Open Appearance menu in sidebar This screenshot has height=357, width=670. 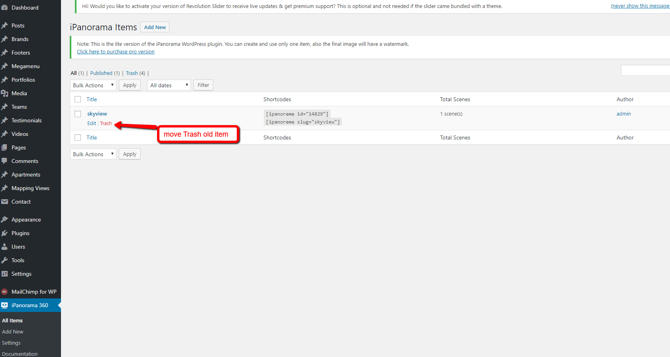pos(26,220)
